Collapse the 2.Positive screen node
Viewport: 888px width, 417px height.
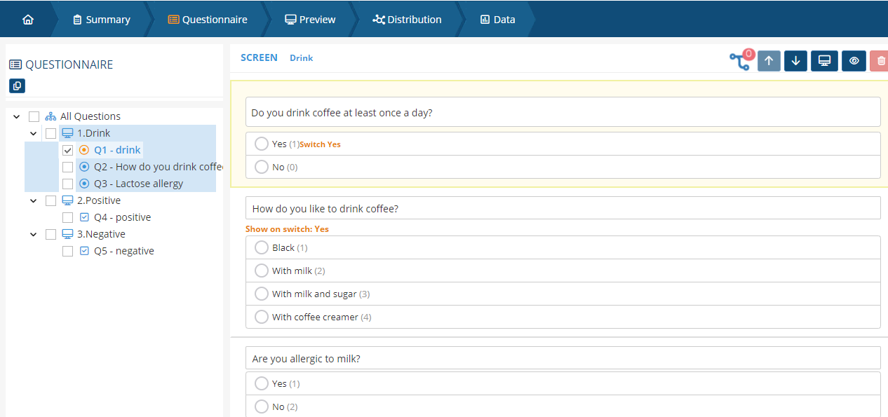(x=33, y=200)
